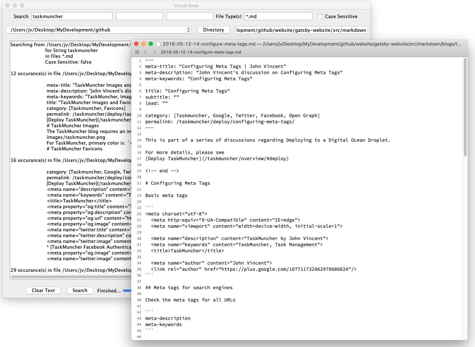Click the '[Deploy TaskMuncher](/taskmuncher/overview/#deploy)' line in editor
The width and height of the screenshot is (475, 347).
[217, 159]
